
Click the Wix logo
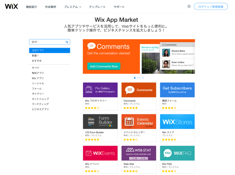pos(11,7)
